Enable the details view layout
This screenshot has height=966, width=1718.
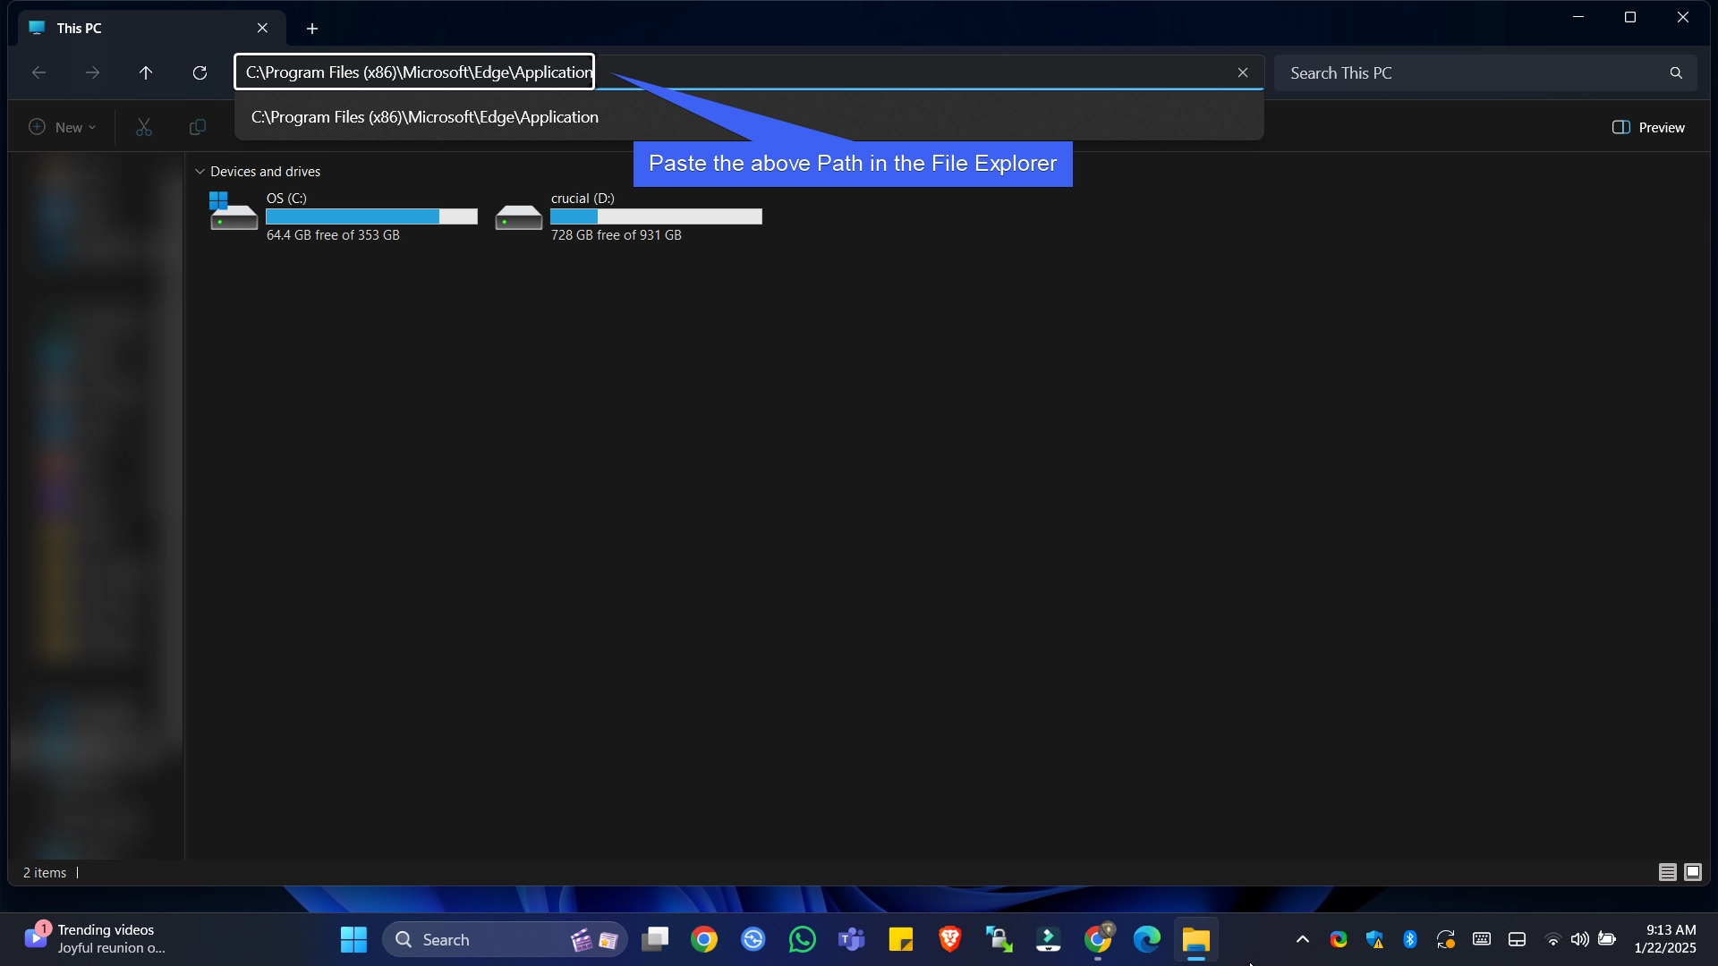pyautogui.click(x=1667, y=872)
